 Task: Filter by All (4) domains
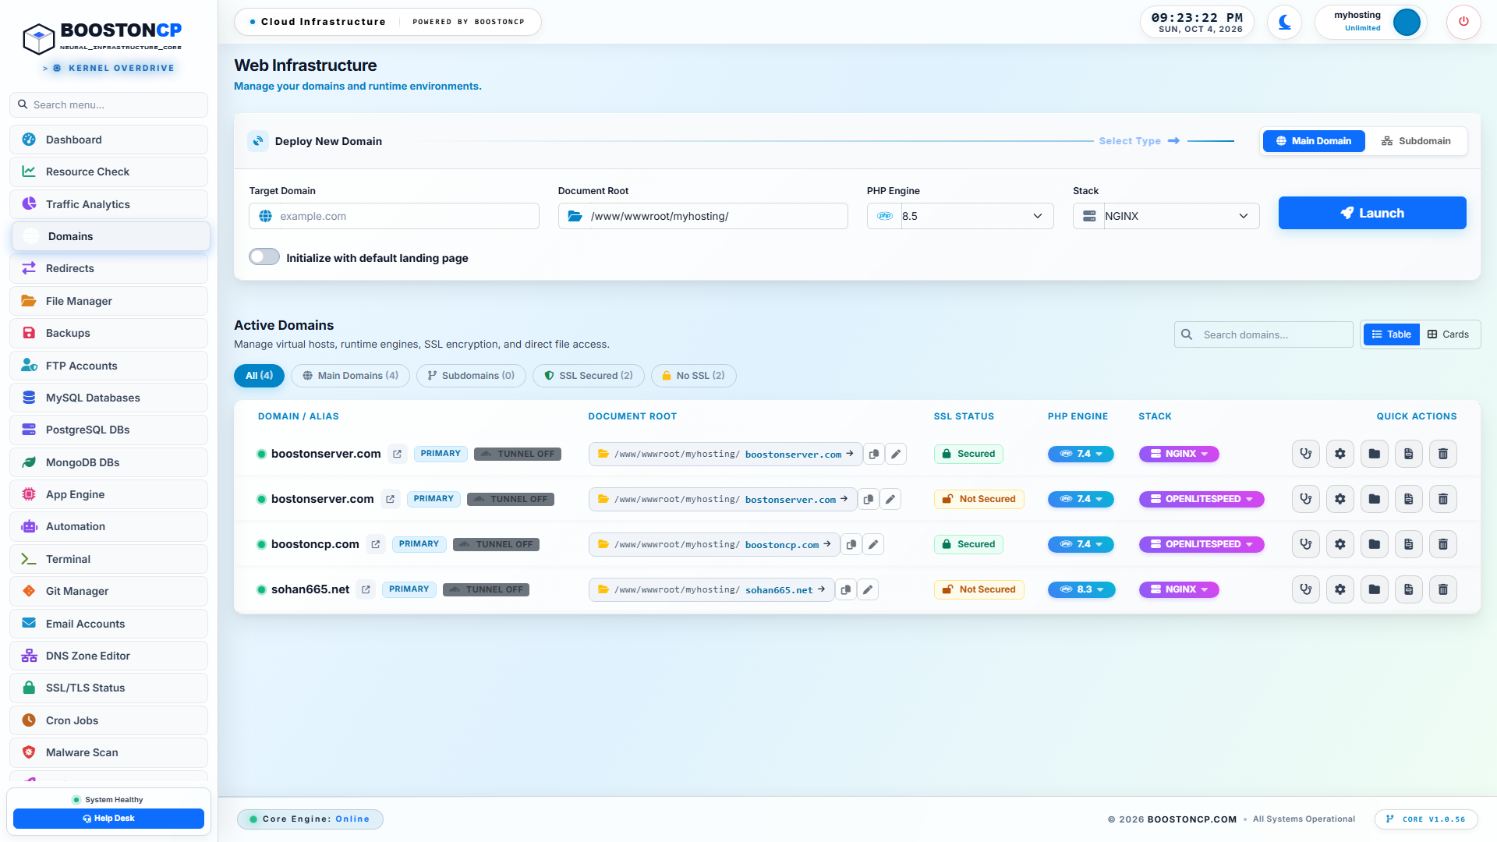click(259, 376)
